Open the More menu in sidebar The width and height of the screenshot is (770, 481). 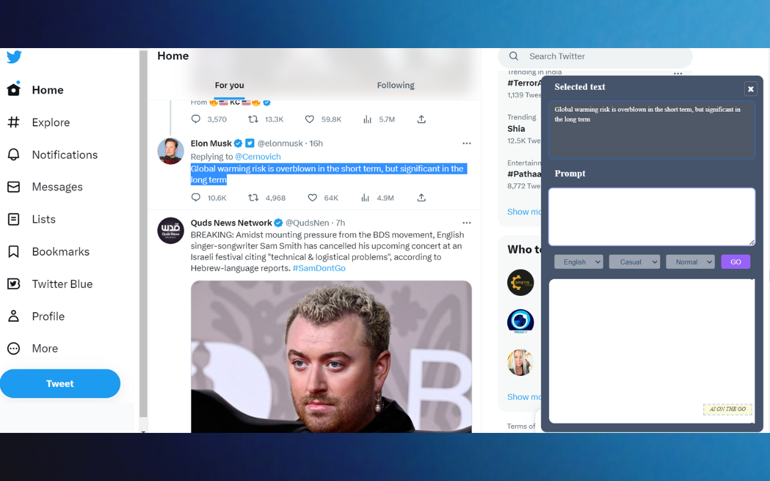[32, 348]
